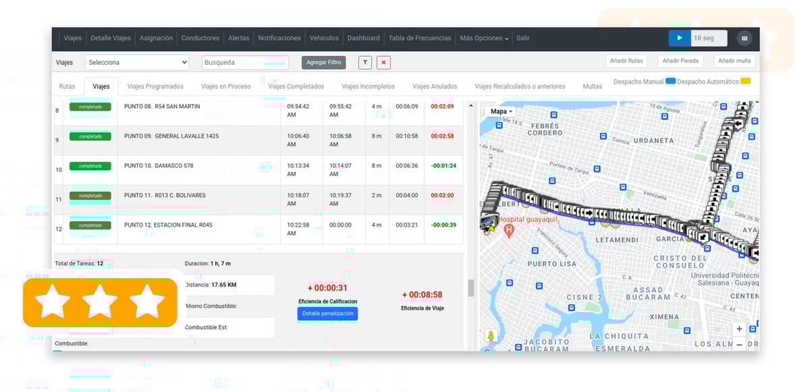Open the Viajes 'Selecciona' dropdown

point(137,63)
